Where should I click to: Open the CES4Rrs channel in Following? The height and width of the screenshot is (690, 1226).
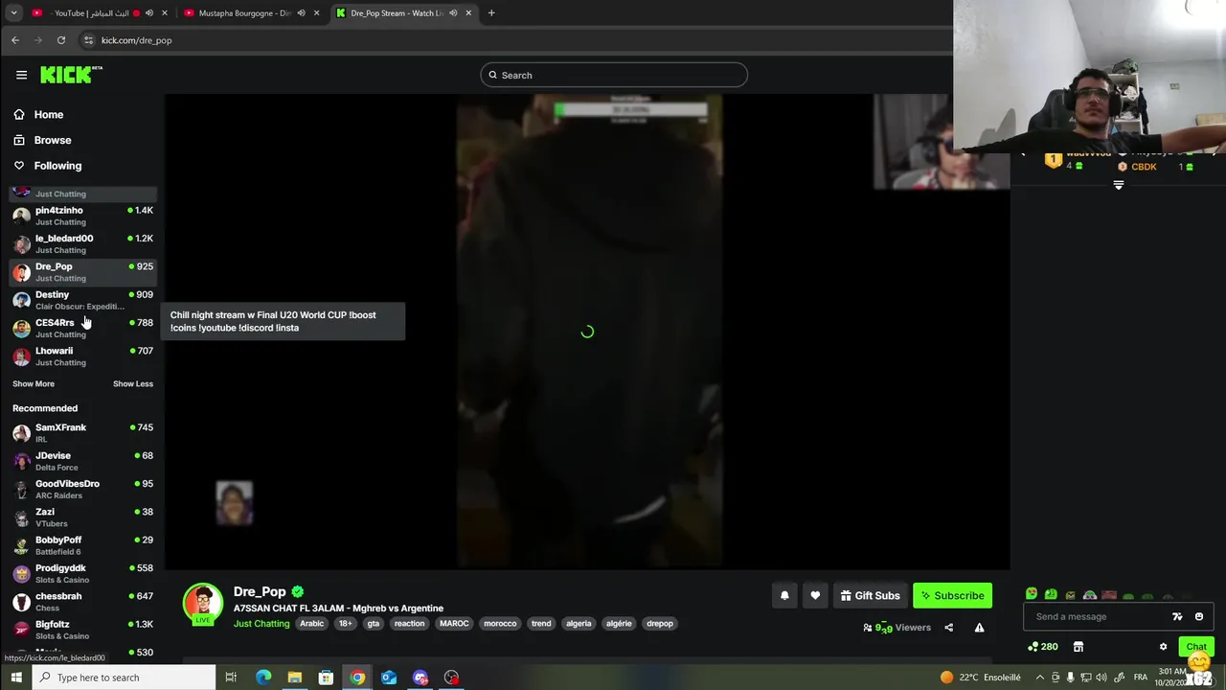click(82, 328)
